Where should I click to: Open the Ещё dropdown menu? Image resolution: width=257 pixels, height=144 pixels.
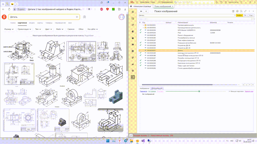click(x=251, y=15)
